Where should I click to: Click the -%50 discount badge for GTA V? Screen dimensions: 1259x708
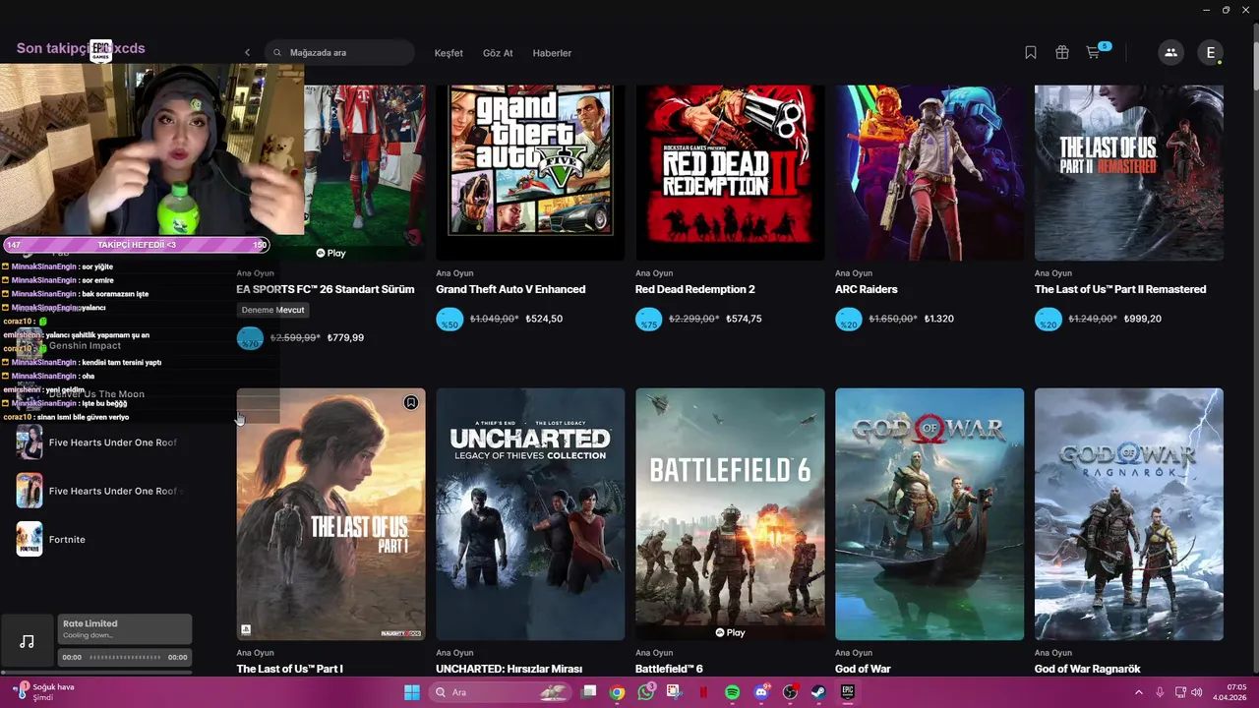tap(450, 319)
